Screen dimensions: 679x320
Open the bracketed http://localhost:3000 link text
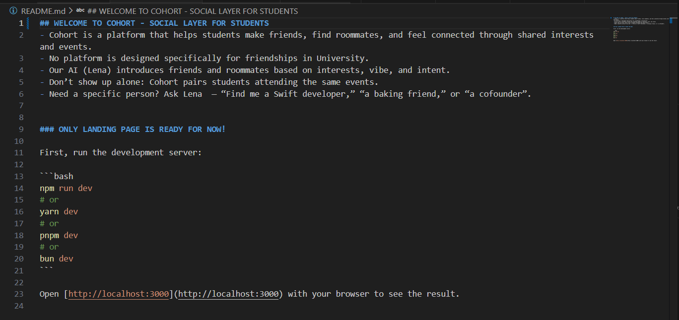[119, 294]
